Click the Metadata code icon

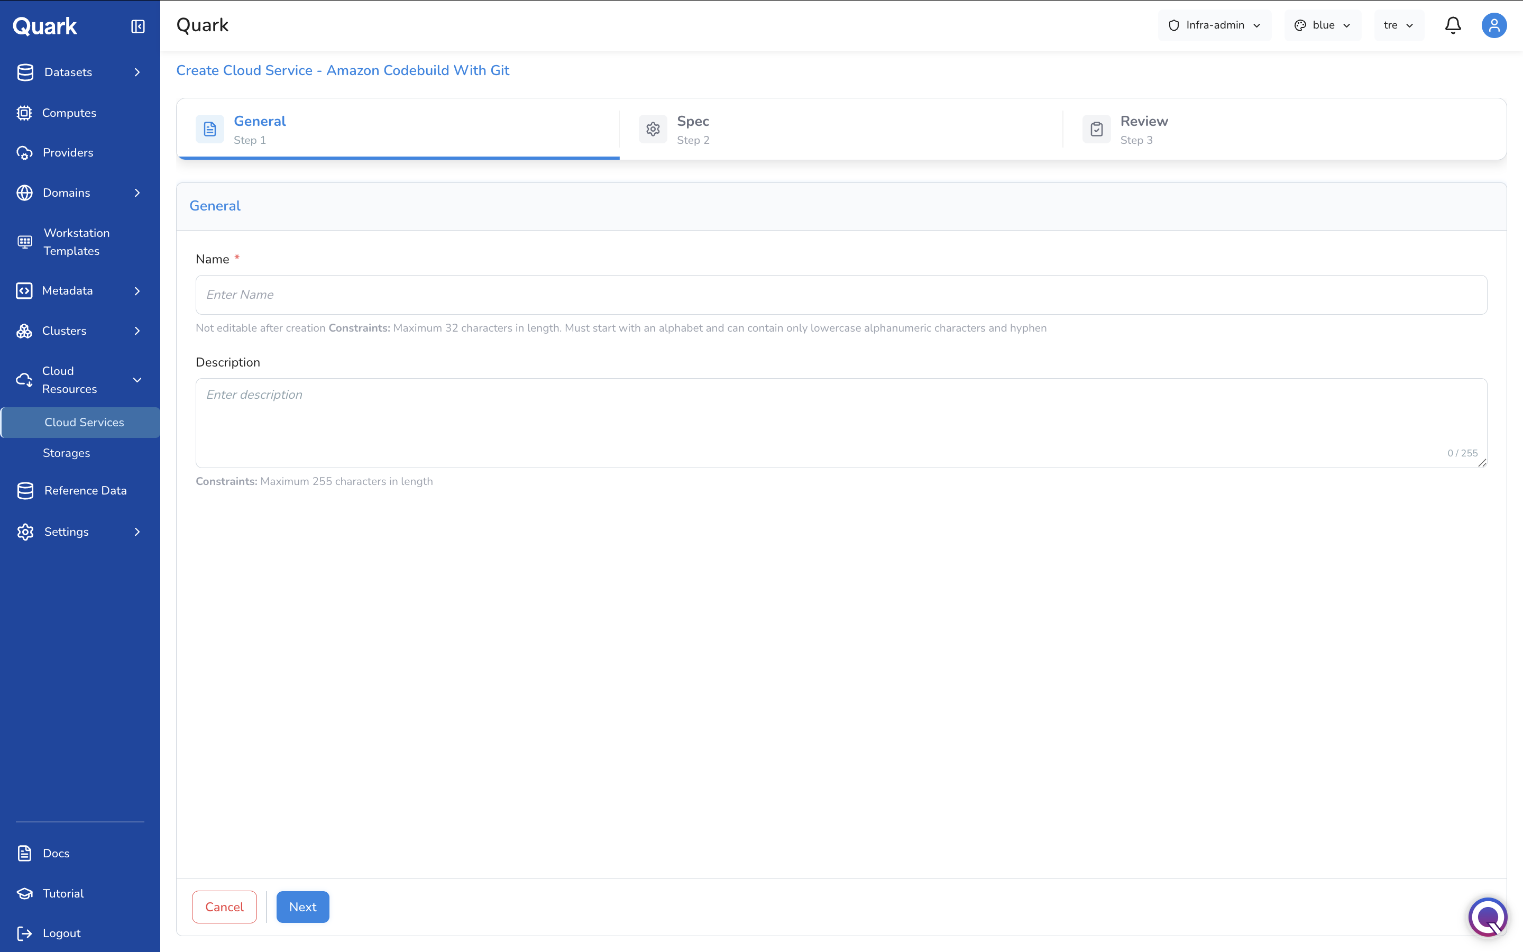click(x=24, y=291)
